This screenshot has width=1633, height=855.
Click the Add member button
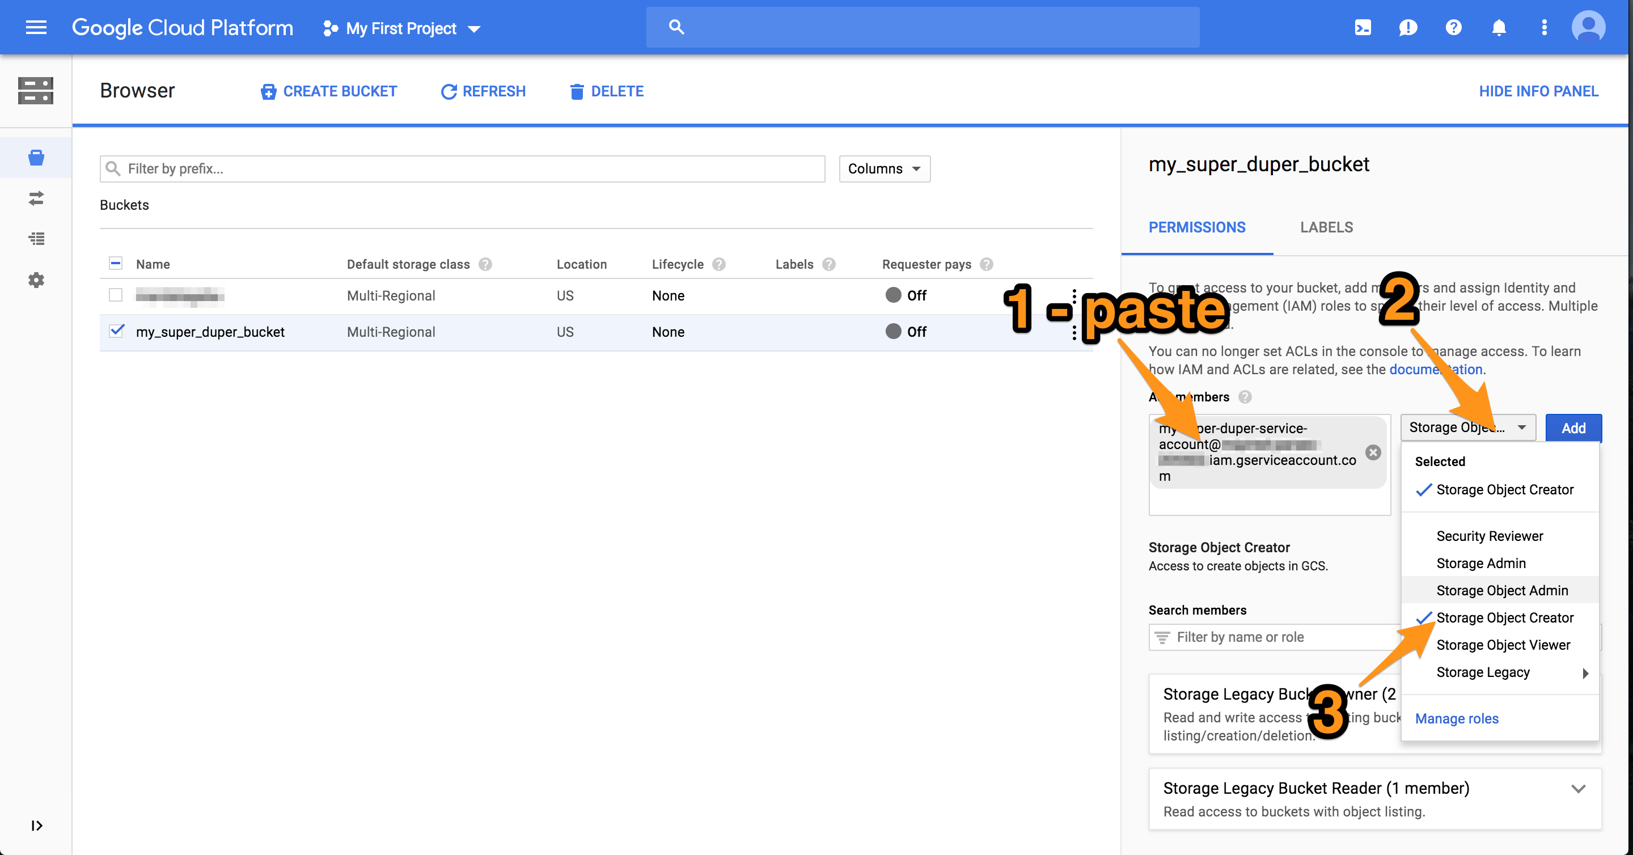[x=1573, y=428]
